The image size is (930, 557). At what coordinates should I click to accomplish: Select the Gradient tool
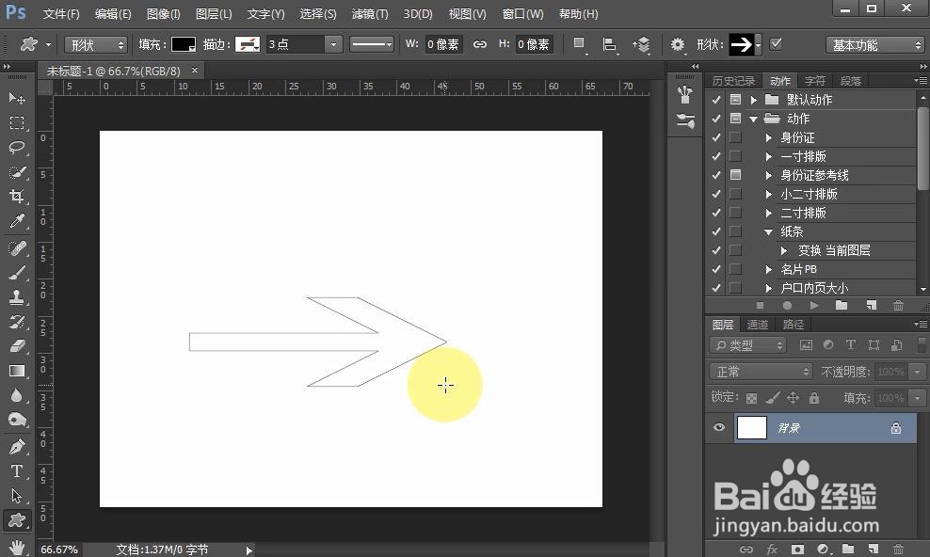click(17, 371)
